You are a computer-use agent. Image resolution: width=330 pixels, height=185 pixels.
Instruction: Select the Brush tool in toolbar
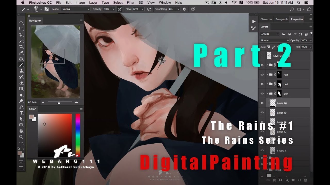coord(21,65)
